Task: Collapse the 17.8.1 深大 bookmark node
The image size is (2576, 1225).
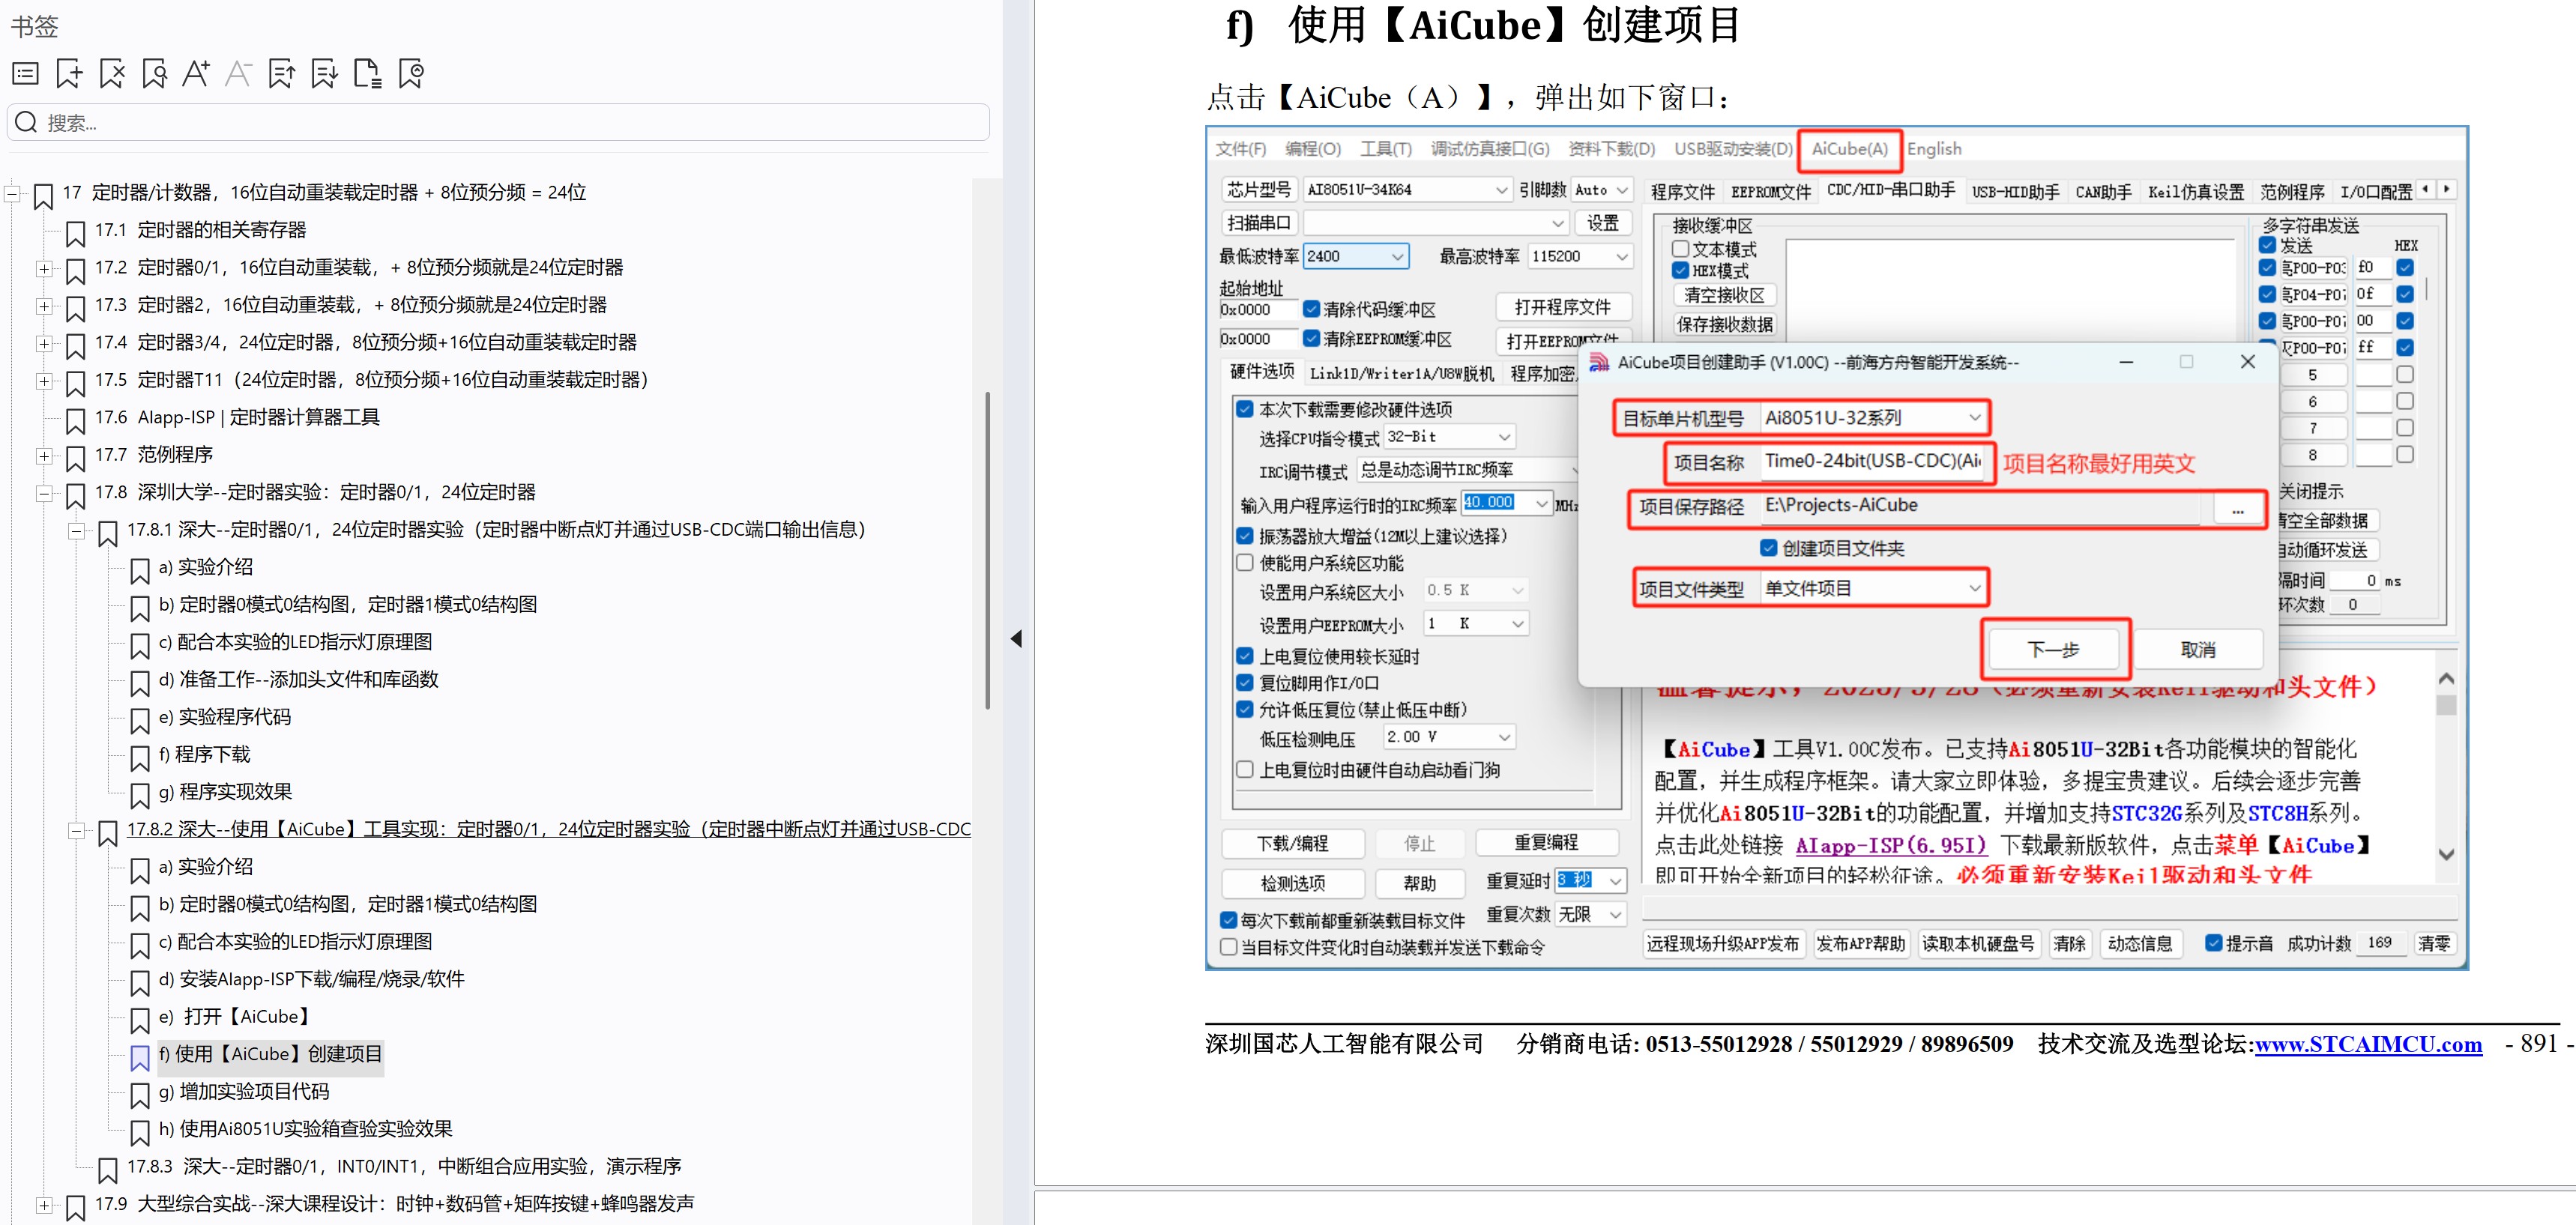Action: 76,531
